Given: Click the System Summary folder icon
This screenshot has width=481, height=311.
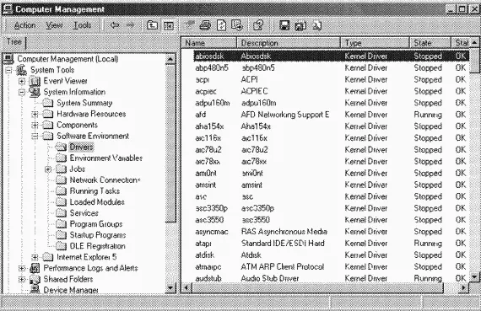Looking at the screenshot, I should click(x=47, y=103).
